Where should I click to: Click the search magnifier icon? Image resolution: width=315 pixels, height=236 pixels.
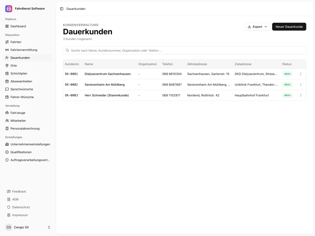(x=67, y=50)
